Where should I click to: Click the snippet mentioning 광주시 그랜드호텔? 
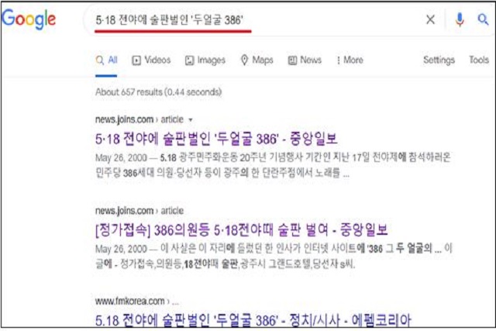pos(274,256)
